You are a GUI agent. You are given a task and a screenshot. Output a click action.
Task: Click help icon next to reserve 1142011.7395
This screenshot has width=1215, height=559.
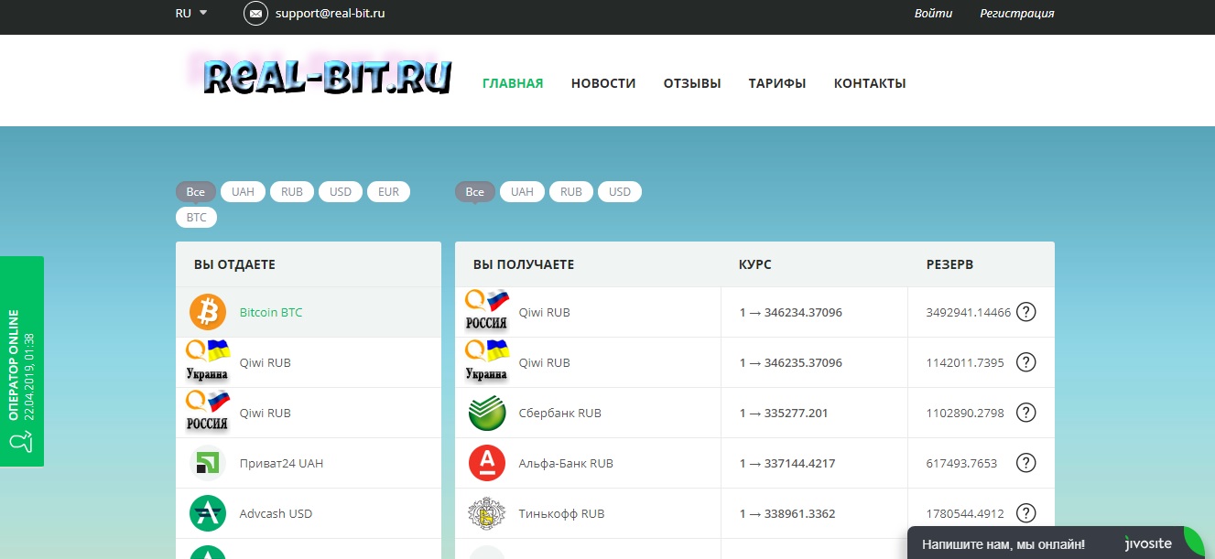click(1026, 362)
